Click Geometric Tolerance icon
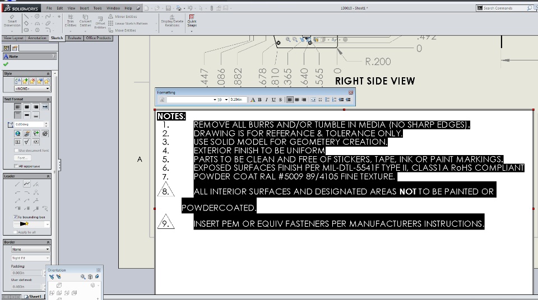Viewport: 538px width, 300px height. (17, 142)
